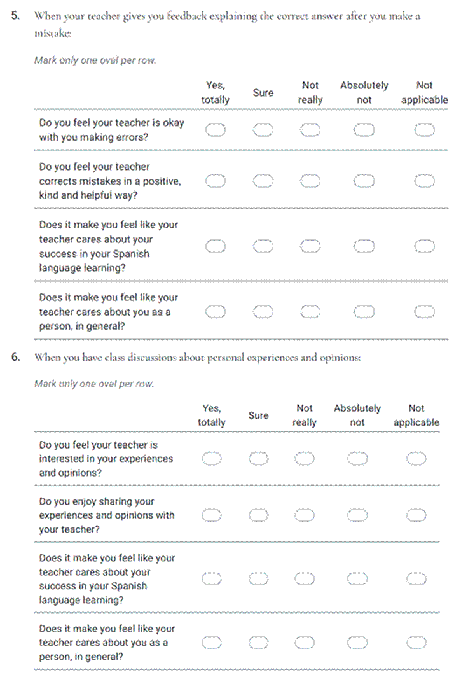Image resolution: width=468 pixels, height=677 pixels.
Task: Select "Absolutely not" for enjoy sharing experiences
Action: [x=358, y=515]
